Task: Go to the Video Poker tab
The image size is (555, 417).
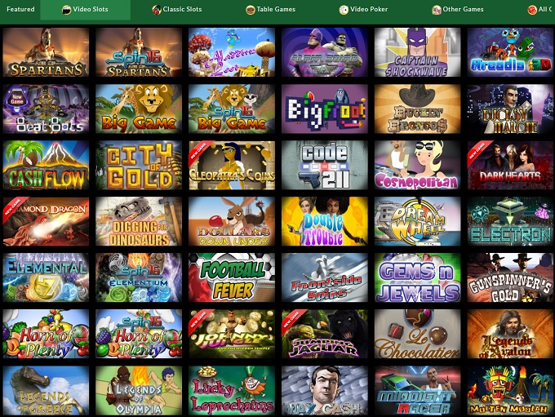Action: 363,10
